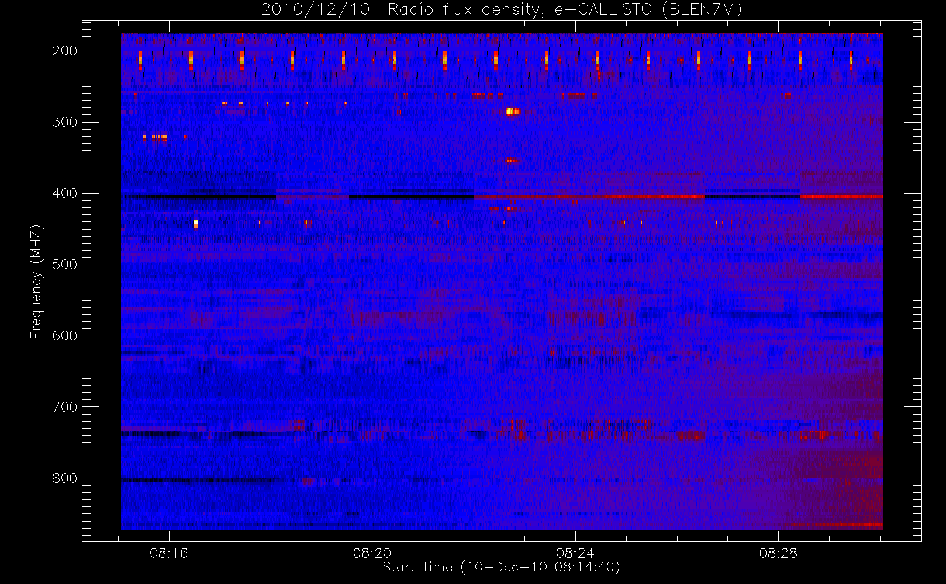The width and height of the screenshot is (946, 584).
Task: Click the 08:24 time tick label
Action: point(575,553)
